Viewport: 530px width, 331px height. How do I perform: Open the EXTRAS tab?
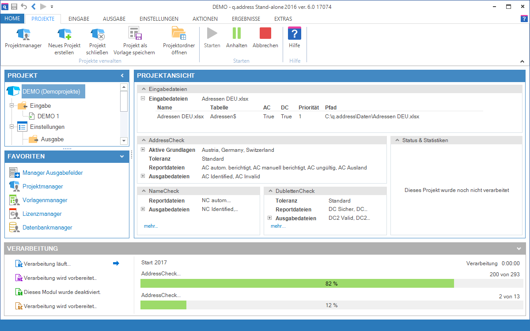pos(283,19)
